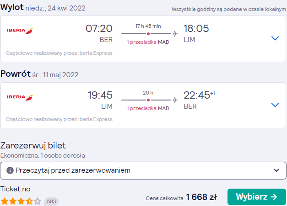
Task: Open the 583 reviews count badge
Action: pyautogui.click(x=51, y=201)
